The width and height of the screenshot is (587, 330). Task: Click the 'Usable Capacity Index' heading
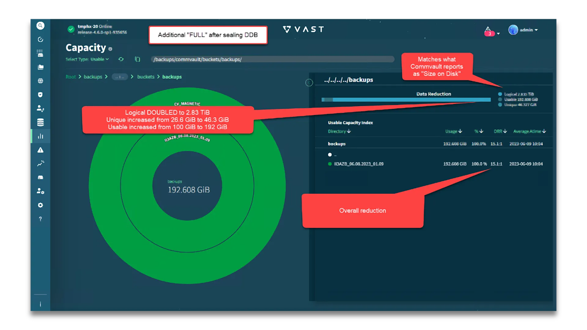pos(350,122)
